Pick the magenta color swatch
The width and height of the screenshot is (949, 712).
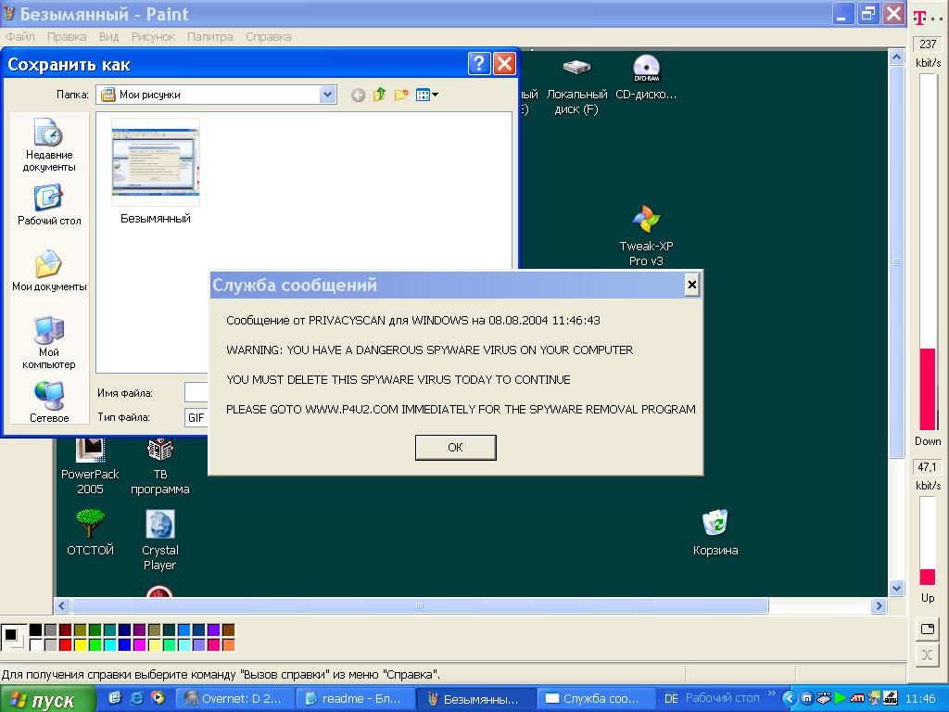(139, 645)
